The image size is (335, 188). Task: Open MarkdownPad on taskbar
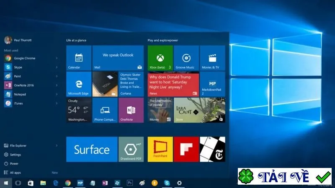[x=80, y=183]
